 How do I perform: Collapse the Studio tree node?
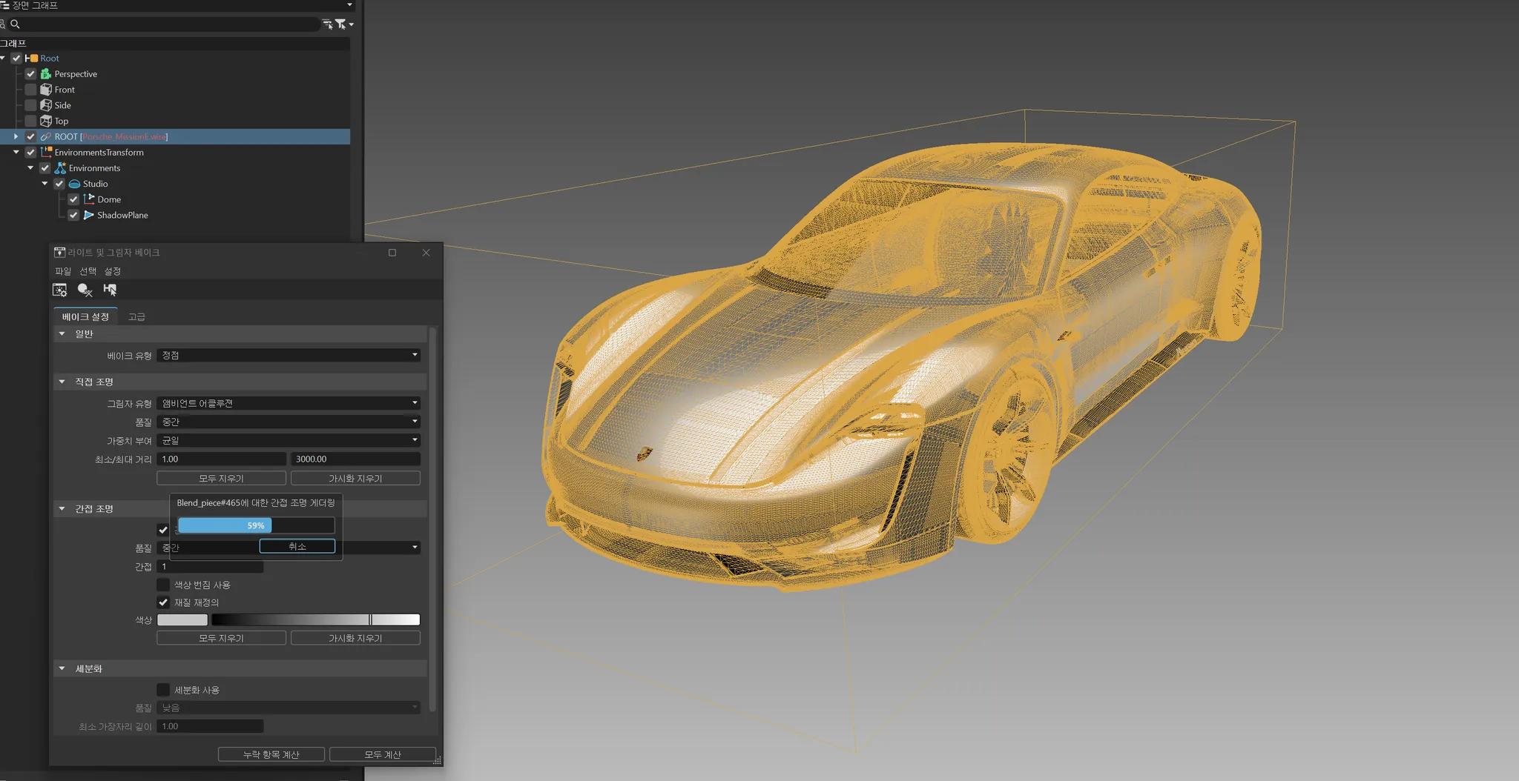click(x=45, y=184)
